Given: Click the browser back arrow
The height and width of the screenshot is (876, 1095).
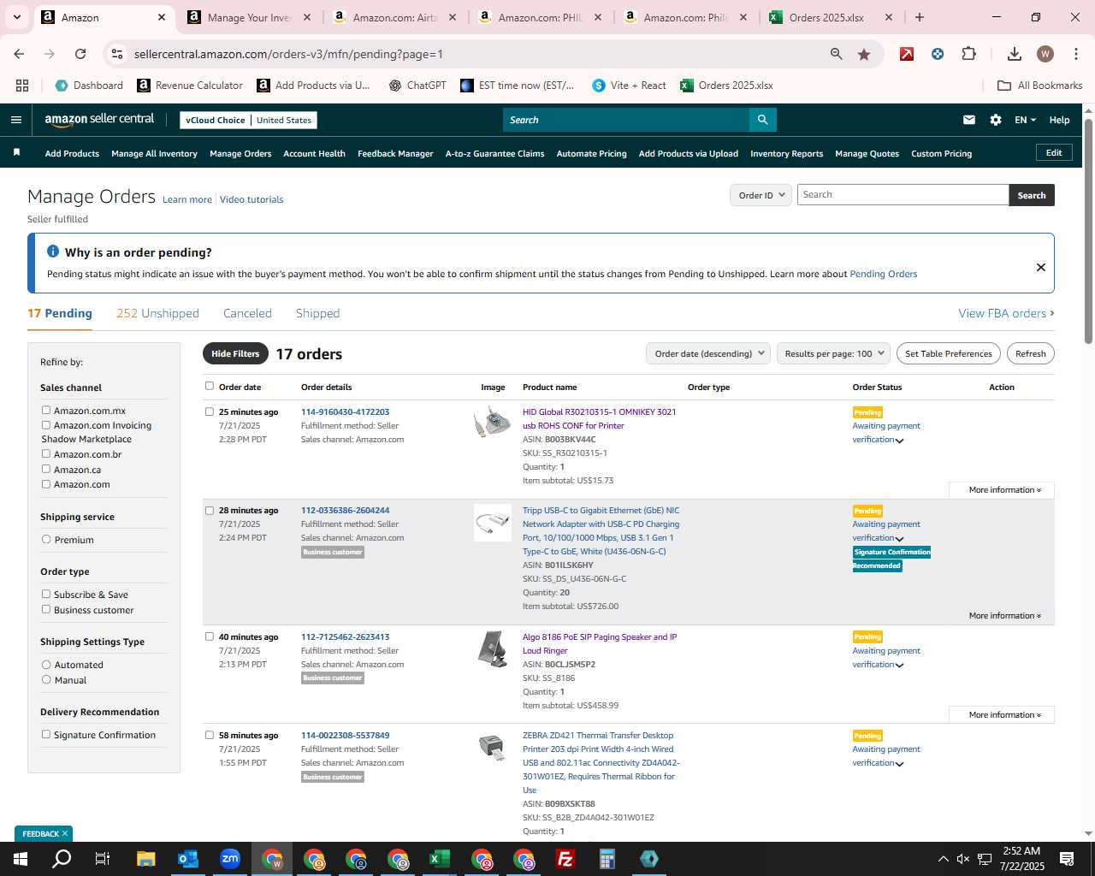Looking at the screenshot, I should pos(19,54).
